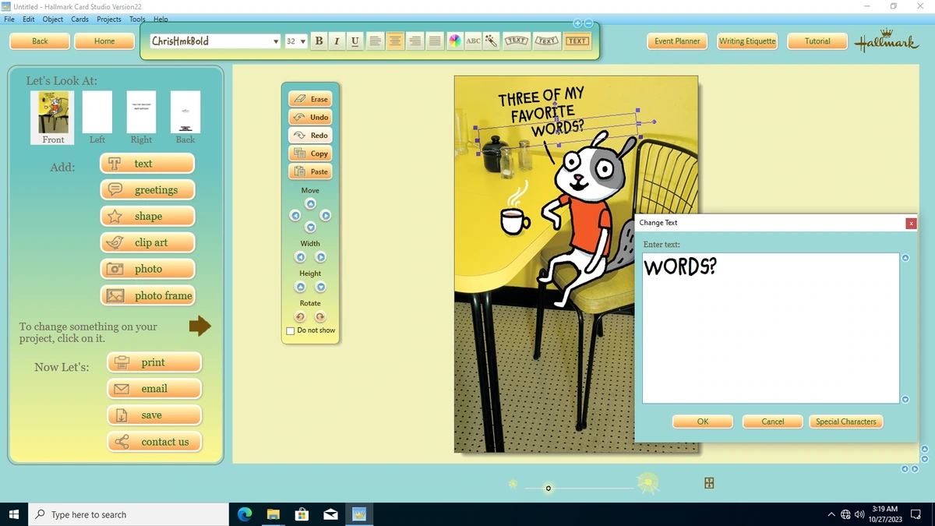935x526 pixels.
Task: Add a photo to the card
Action: [x=147, y=269]
